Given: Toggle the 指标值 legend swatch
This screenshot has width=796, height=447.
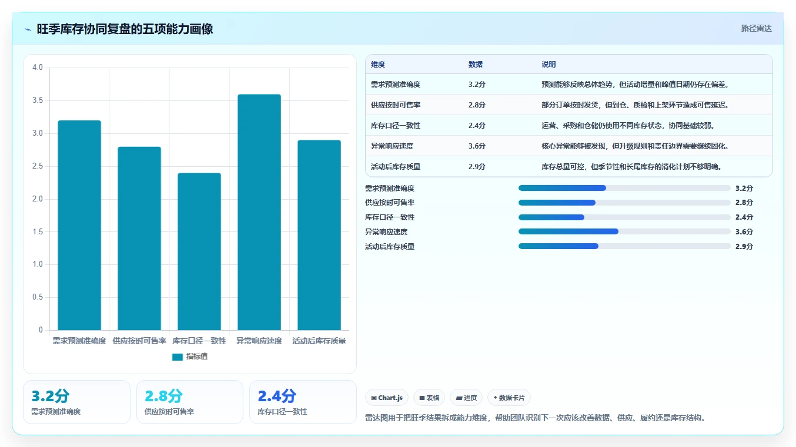Looking at the screenshot, I should pyautogui.click(x=178, y=357).
